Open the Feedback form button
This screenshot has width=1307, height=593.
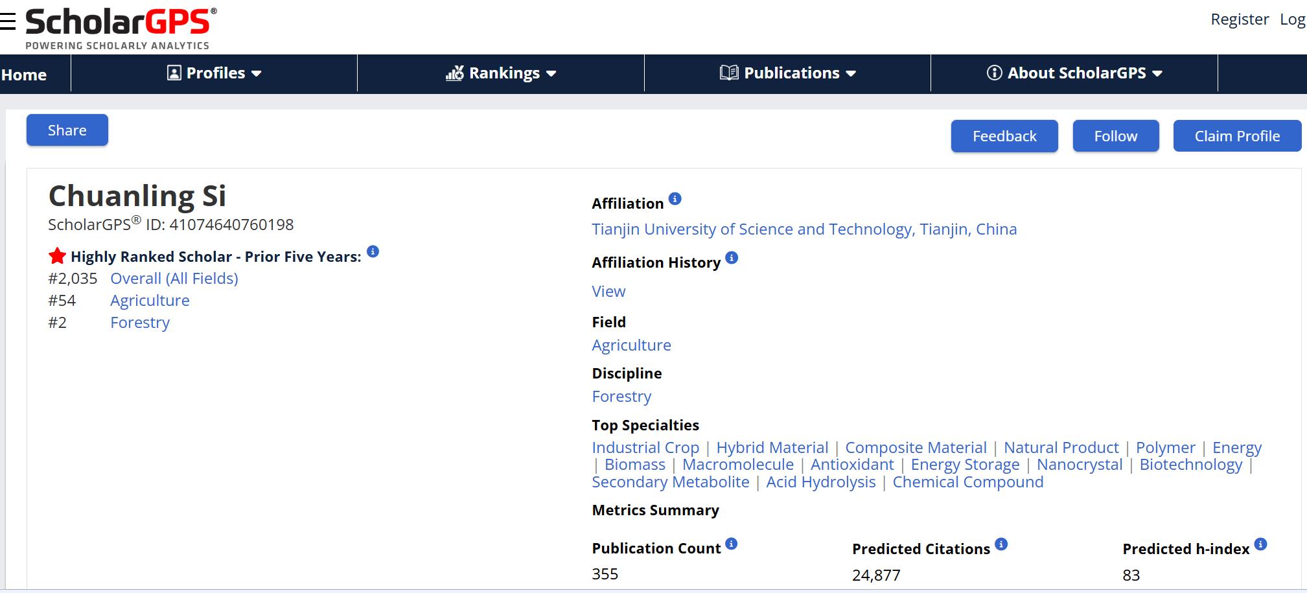[1004, 136]
